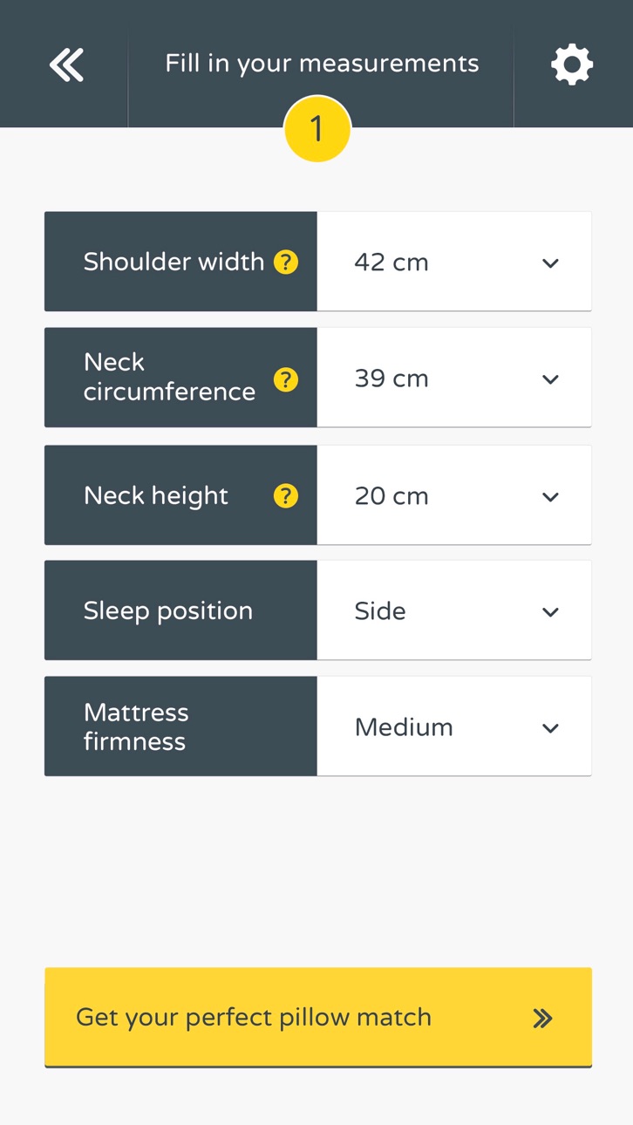The width and height of the screenshot is (633, 1125).
Task: Click chevron arrow beside Medium
Action: (x=550, y=728)
